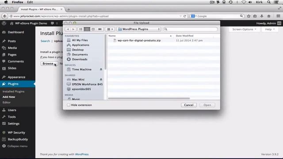The height and width of the screenshot is (159, 283).
Task: Sort files by Name column
Action: (x=140, y=36)
